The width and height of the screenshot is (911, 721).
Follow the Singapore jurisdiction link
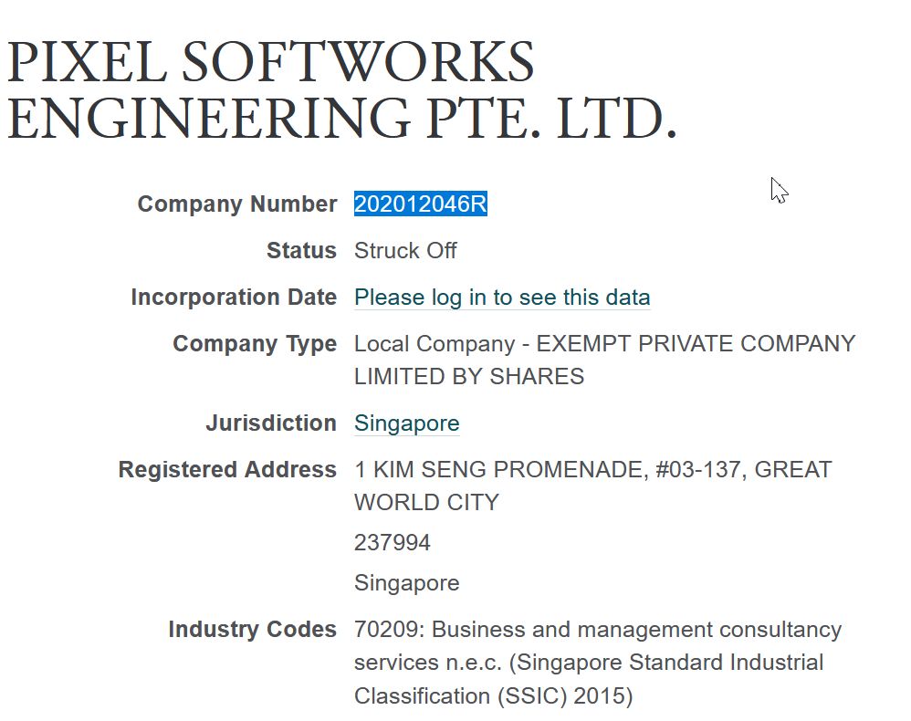[407, 423]
